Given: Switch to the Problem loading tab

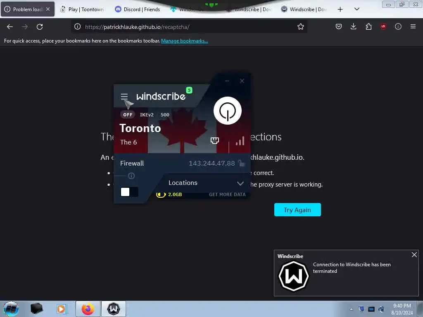Looking at the screenshot, I should 28,9.
